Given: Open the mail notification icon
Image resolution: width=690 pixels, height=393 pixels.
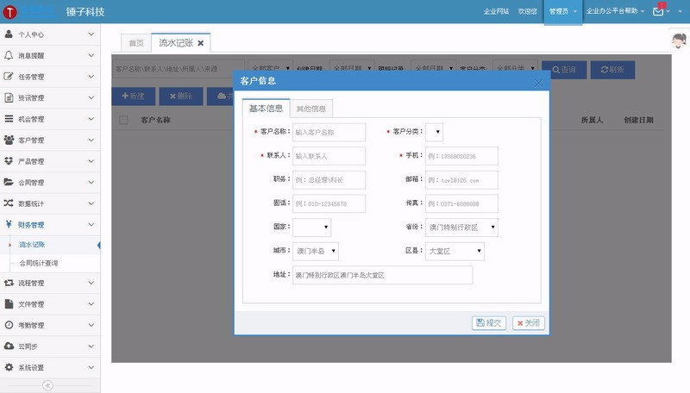Looking at the screenshot, I should [x=658, y=11].
